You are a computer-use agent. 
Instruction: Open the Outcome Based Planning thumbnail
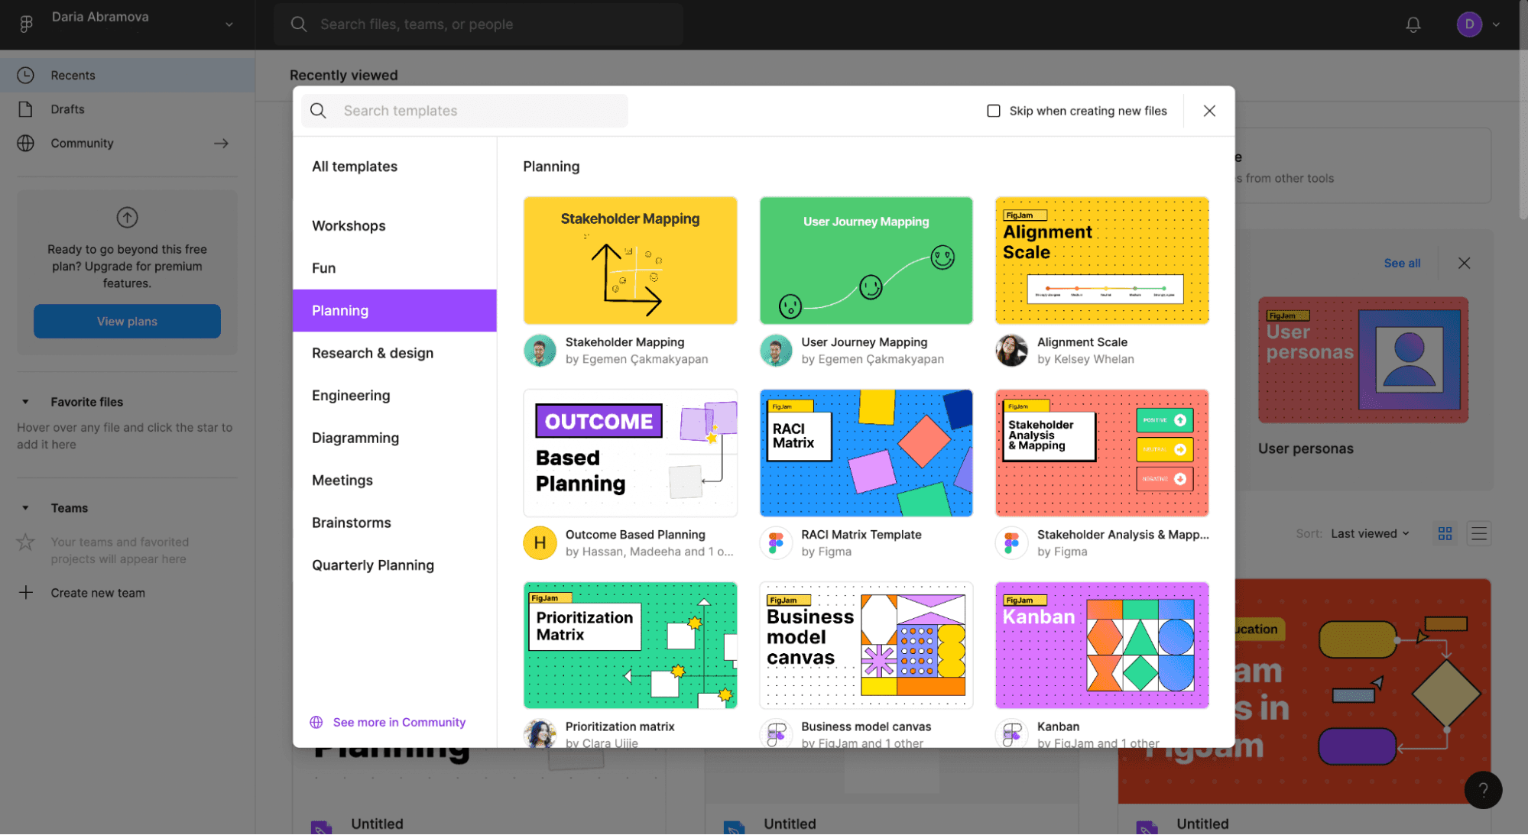(630, 453)
